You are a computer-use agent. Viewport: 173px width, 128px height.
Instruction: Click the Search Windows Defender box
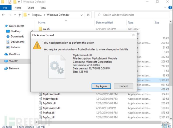pyautogui.click(x=132, y=15)
